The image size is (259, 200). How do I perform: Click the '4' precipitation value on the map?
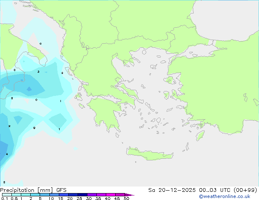point(7,154)
